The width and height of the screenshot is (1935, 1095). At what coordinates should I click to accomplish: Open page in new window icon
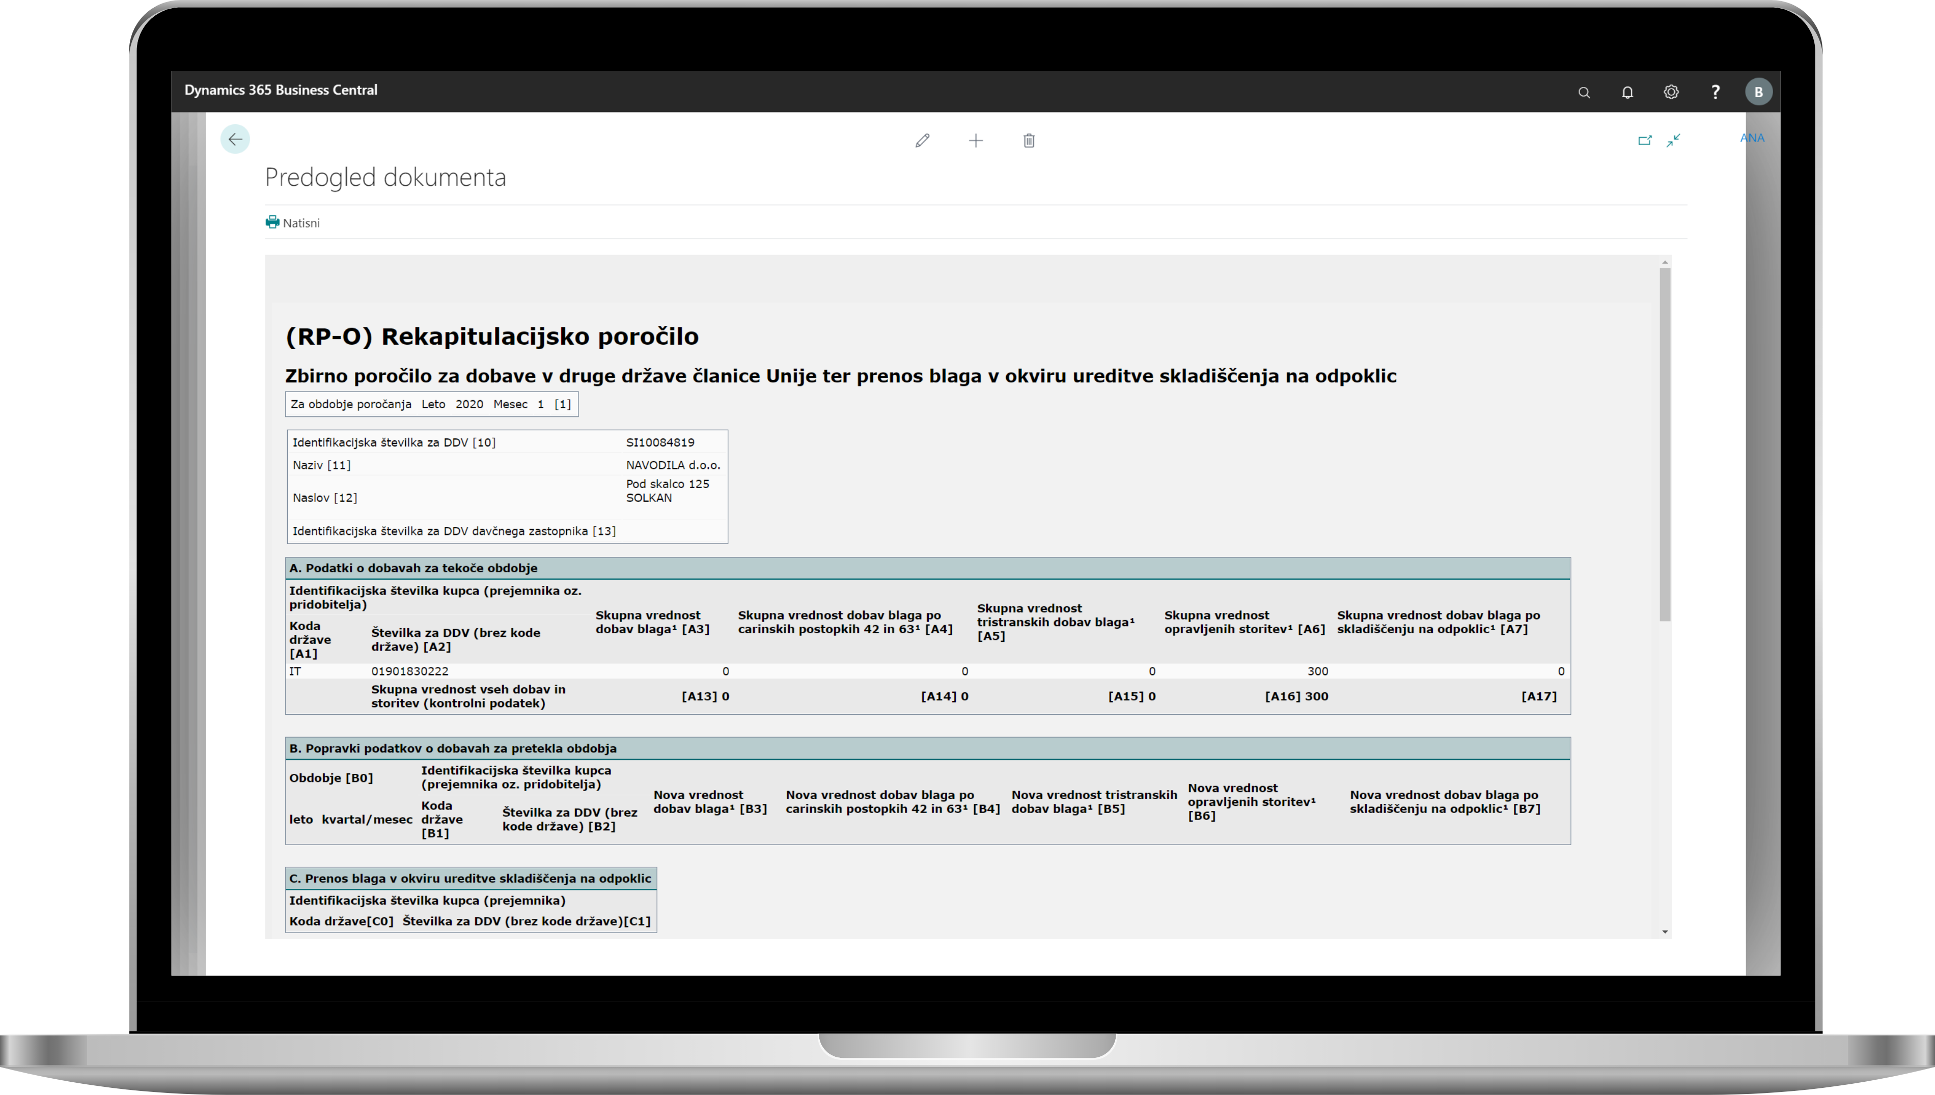tap(1645, 140)
